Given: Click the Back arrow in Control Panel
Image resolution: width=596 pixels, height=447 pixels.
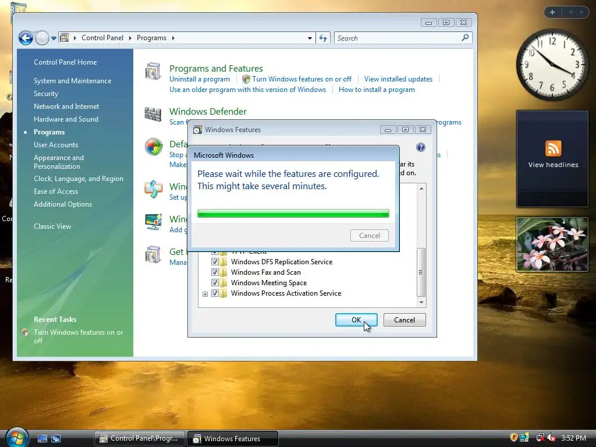Looking at the screenshot, I should click(x=26, y=38).
